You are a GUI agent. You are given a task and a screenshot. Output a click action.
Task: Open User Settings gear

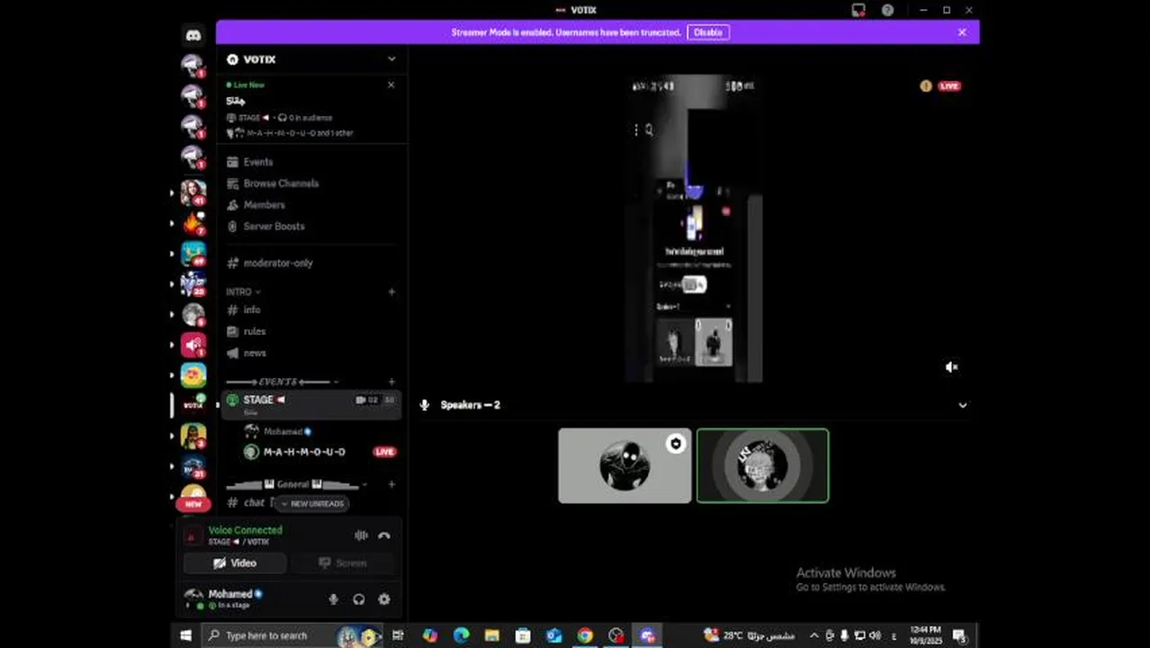click(384, 599)
